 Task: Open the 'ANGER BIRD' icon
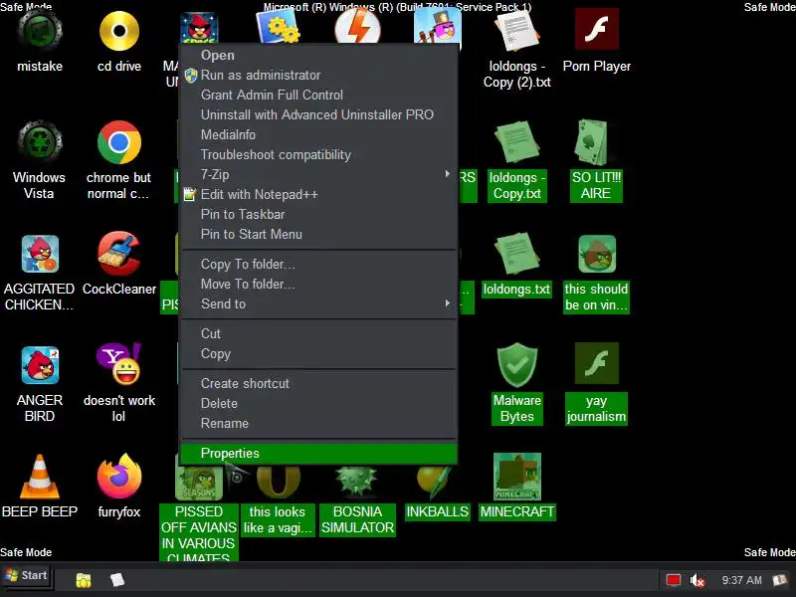pyautogui.click(x=40, y=365)
